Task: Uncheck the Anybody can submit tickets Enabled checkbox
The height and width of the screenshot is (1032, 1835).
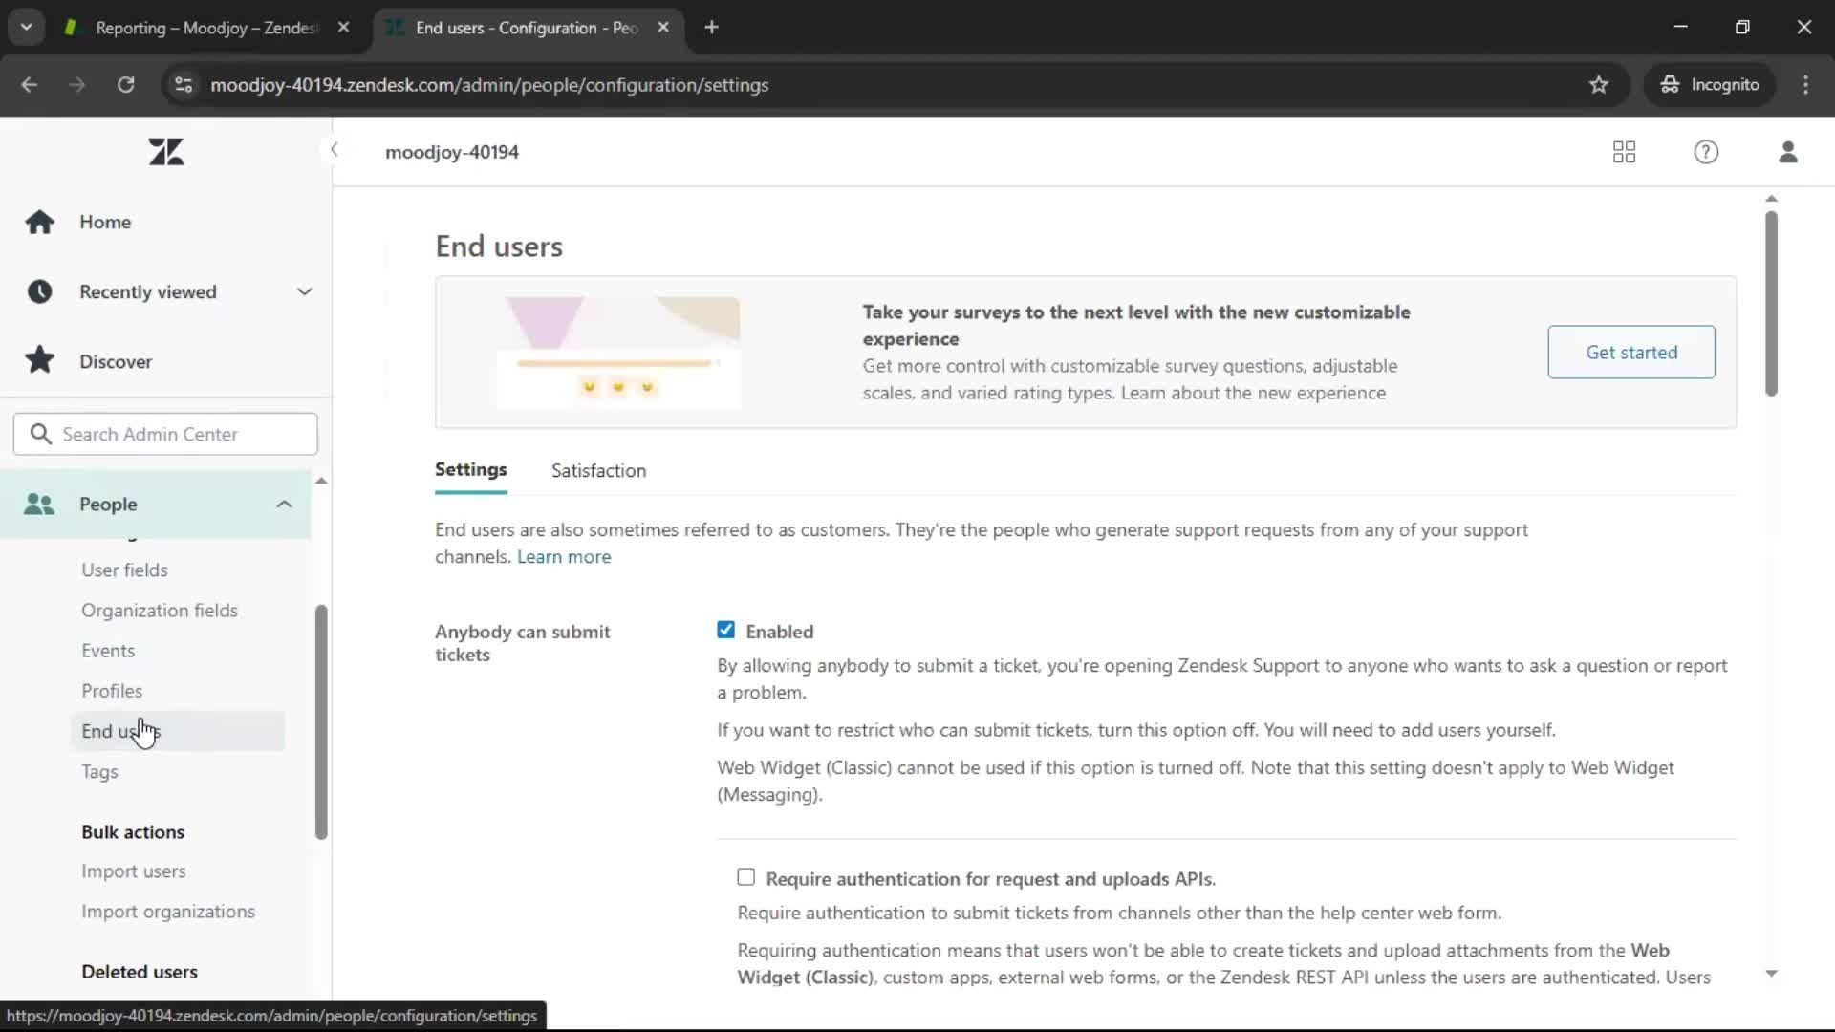Action: (726, 630)
